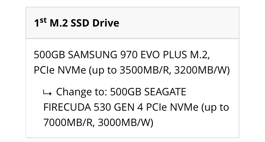
Task: Select the 500GB SEAGATE replacement option
Action: [136, 107]
